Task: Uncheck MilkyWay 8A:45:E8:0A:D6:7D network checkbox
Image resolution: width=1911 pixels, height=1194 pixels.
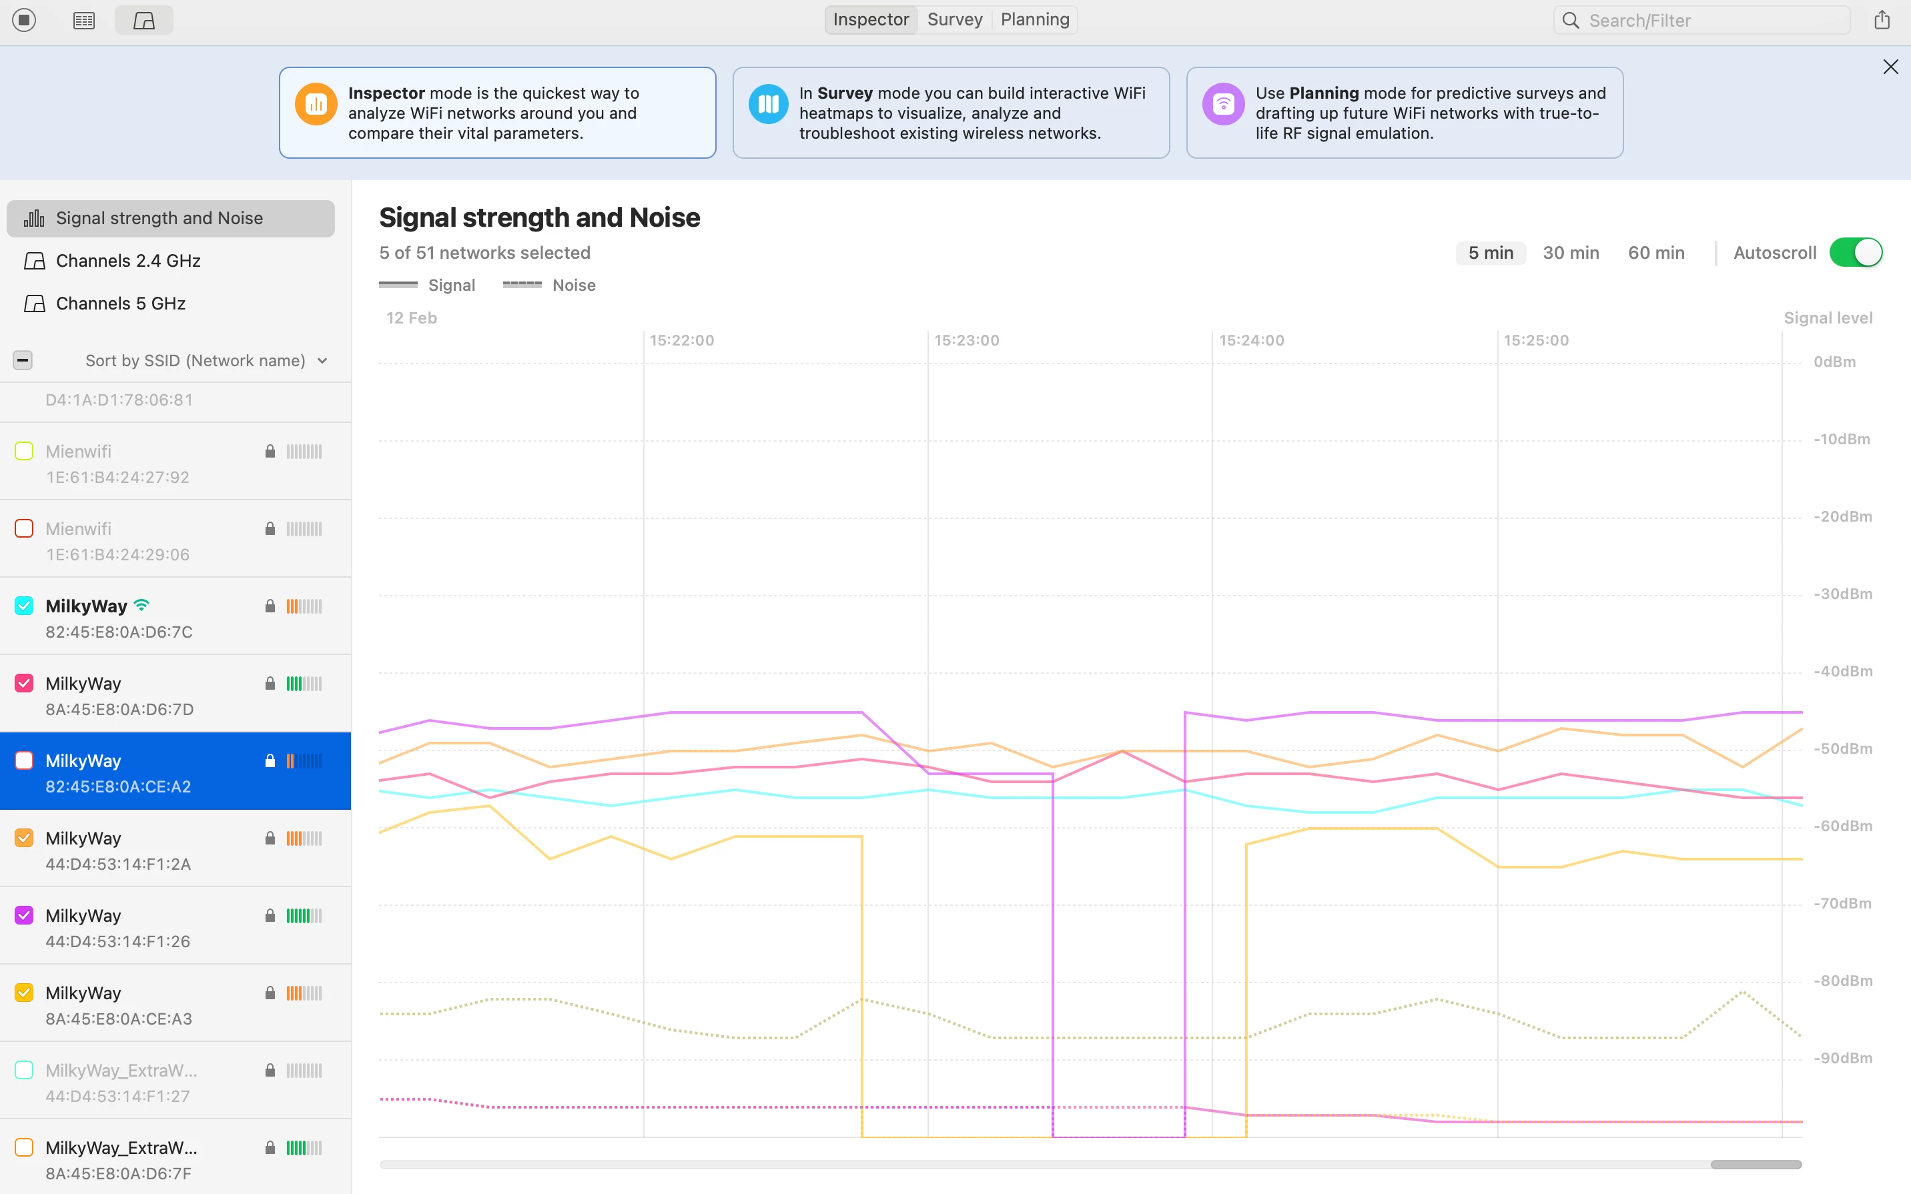Action: pyautogui.click(x=25, y=683)
